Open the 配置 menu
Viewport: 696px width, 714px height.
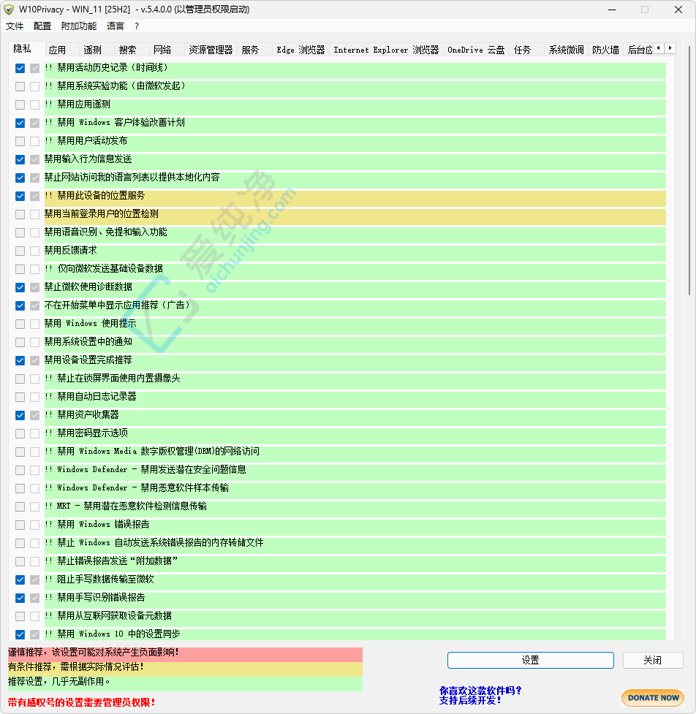42,26
